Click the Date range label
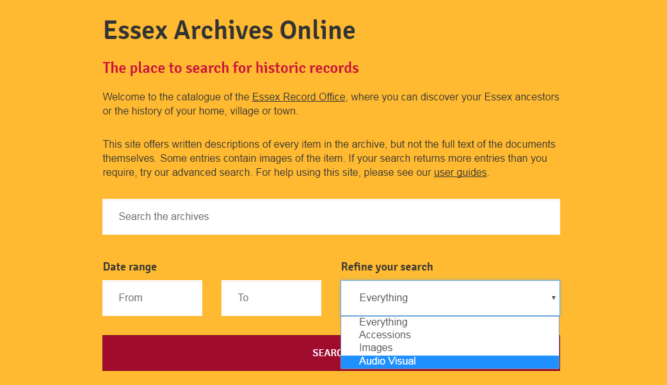This screenshot has width=667, height=385. [x=129, y=267]
